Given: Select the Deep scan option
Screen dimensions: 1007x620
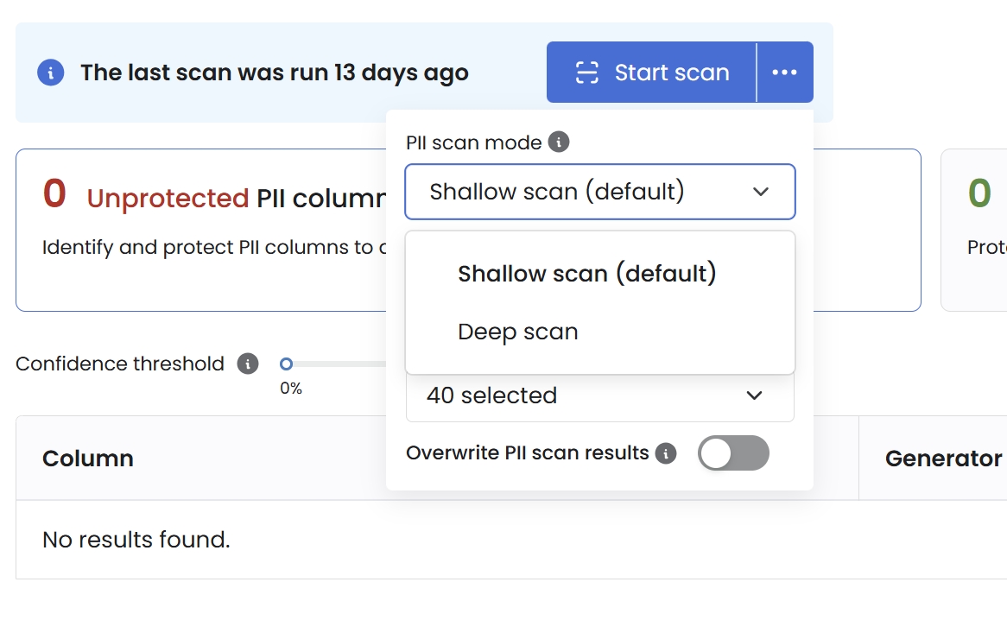Looking at the screenshot, I should click(x=518, y=332).
